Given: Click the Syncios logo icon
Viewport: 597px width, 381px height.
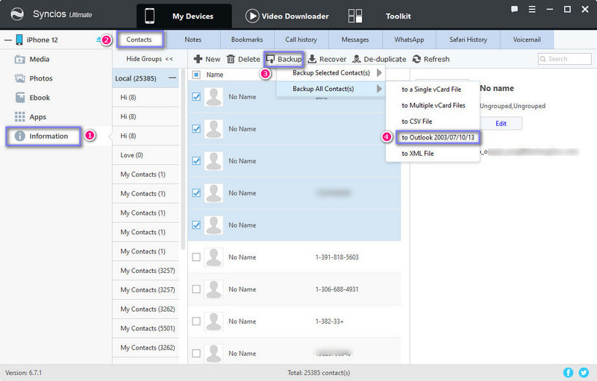Looking at the screenshot, I should (17, 15).
